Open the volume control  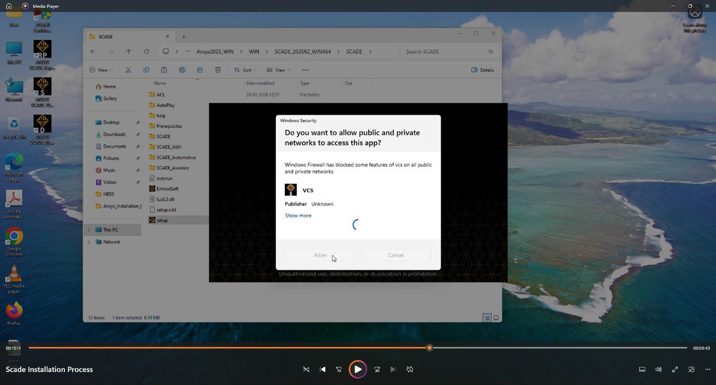(658, 369)
